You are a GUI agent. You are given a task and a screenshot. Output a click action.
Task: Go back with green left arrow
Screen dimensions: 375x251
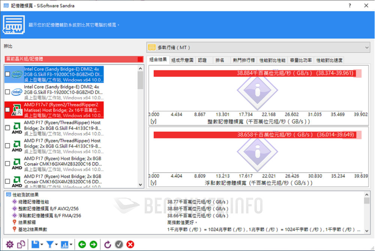tap(82, 244)
